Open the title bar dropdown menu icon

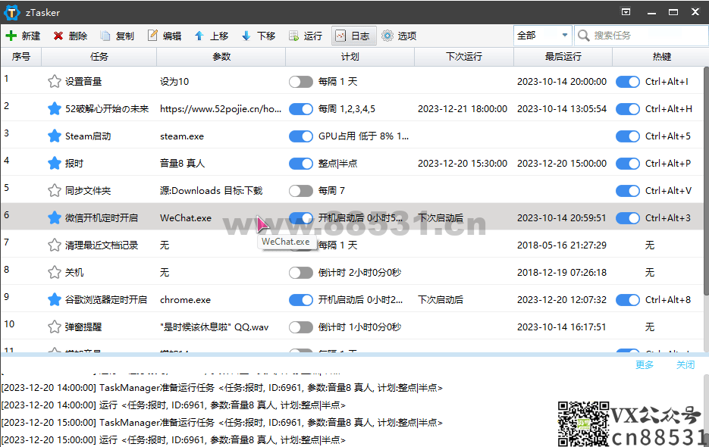[626, 12]
